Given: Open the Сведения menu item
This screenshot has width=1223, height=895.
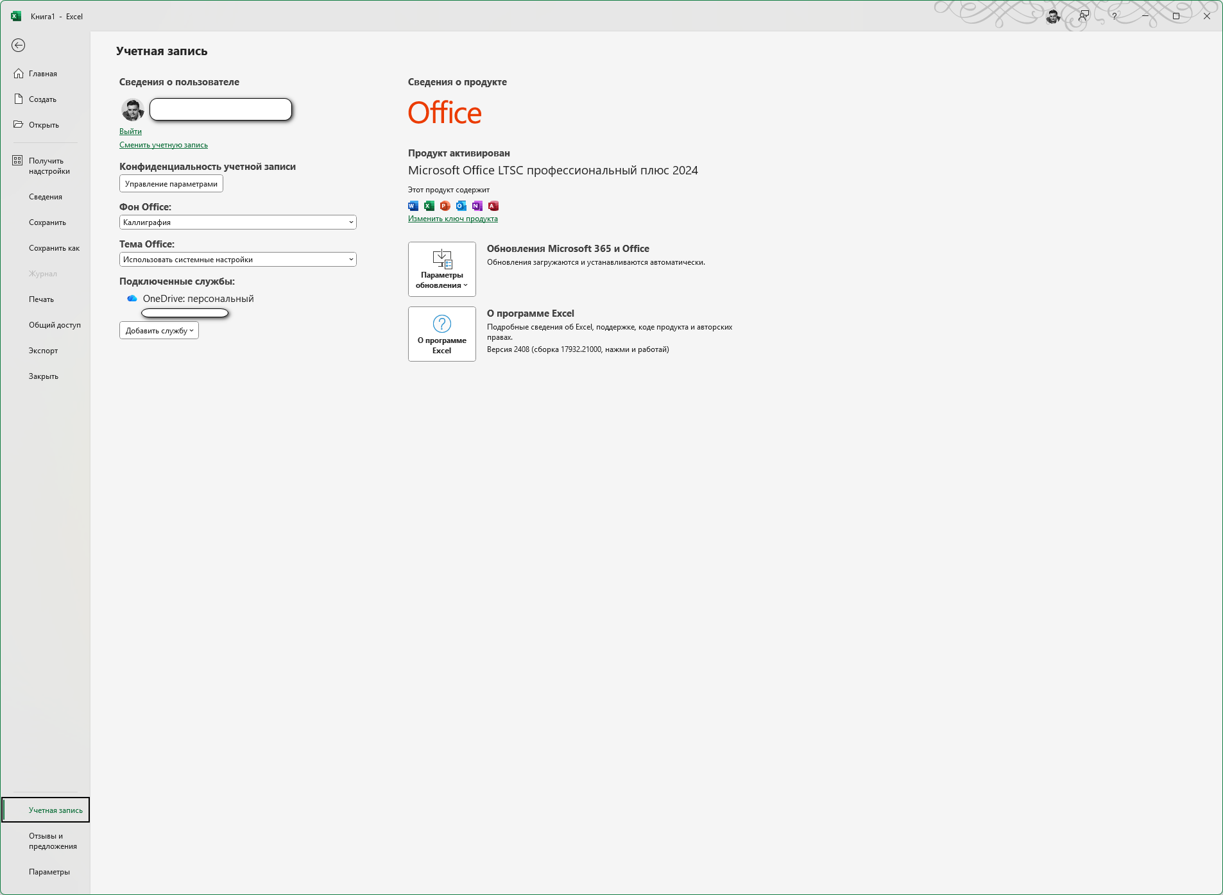Looking at the screenshot, I should 46,197.
